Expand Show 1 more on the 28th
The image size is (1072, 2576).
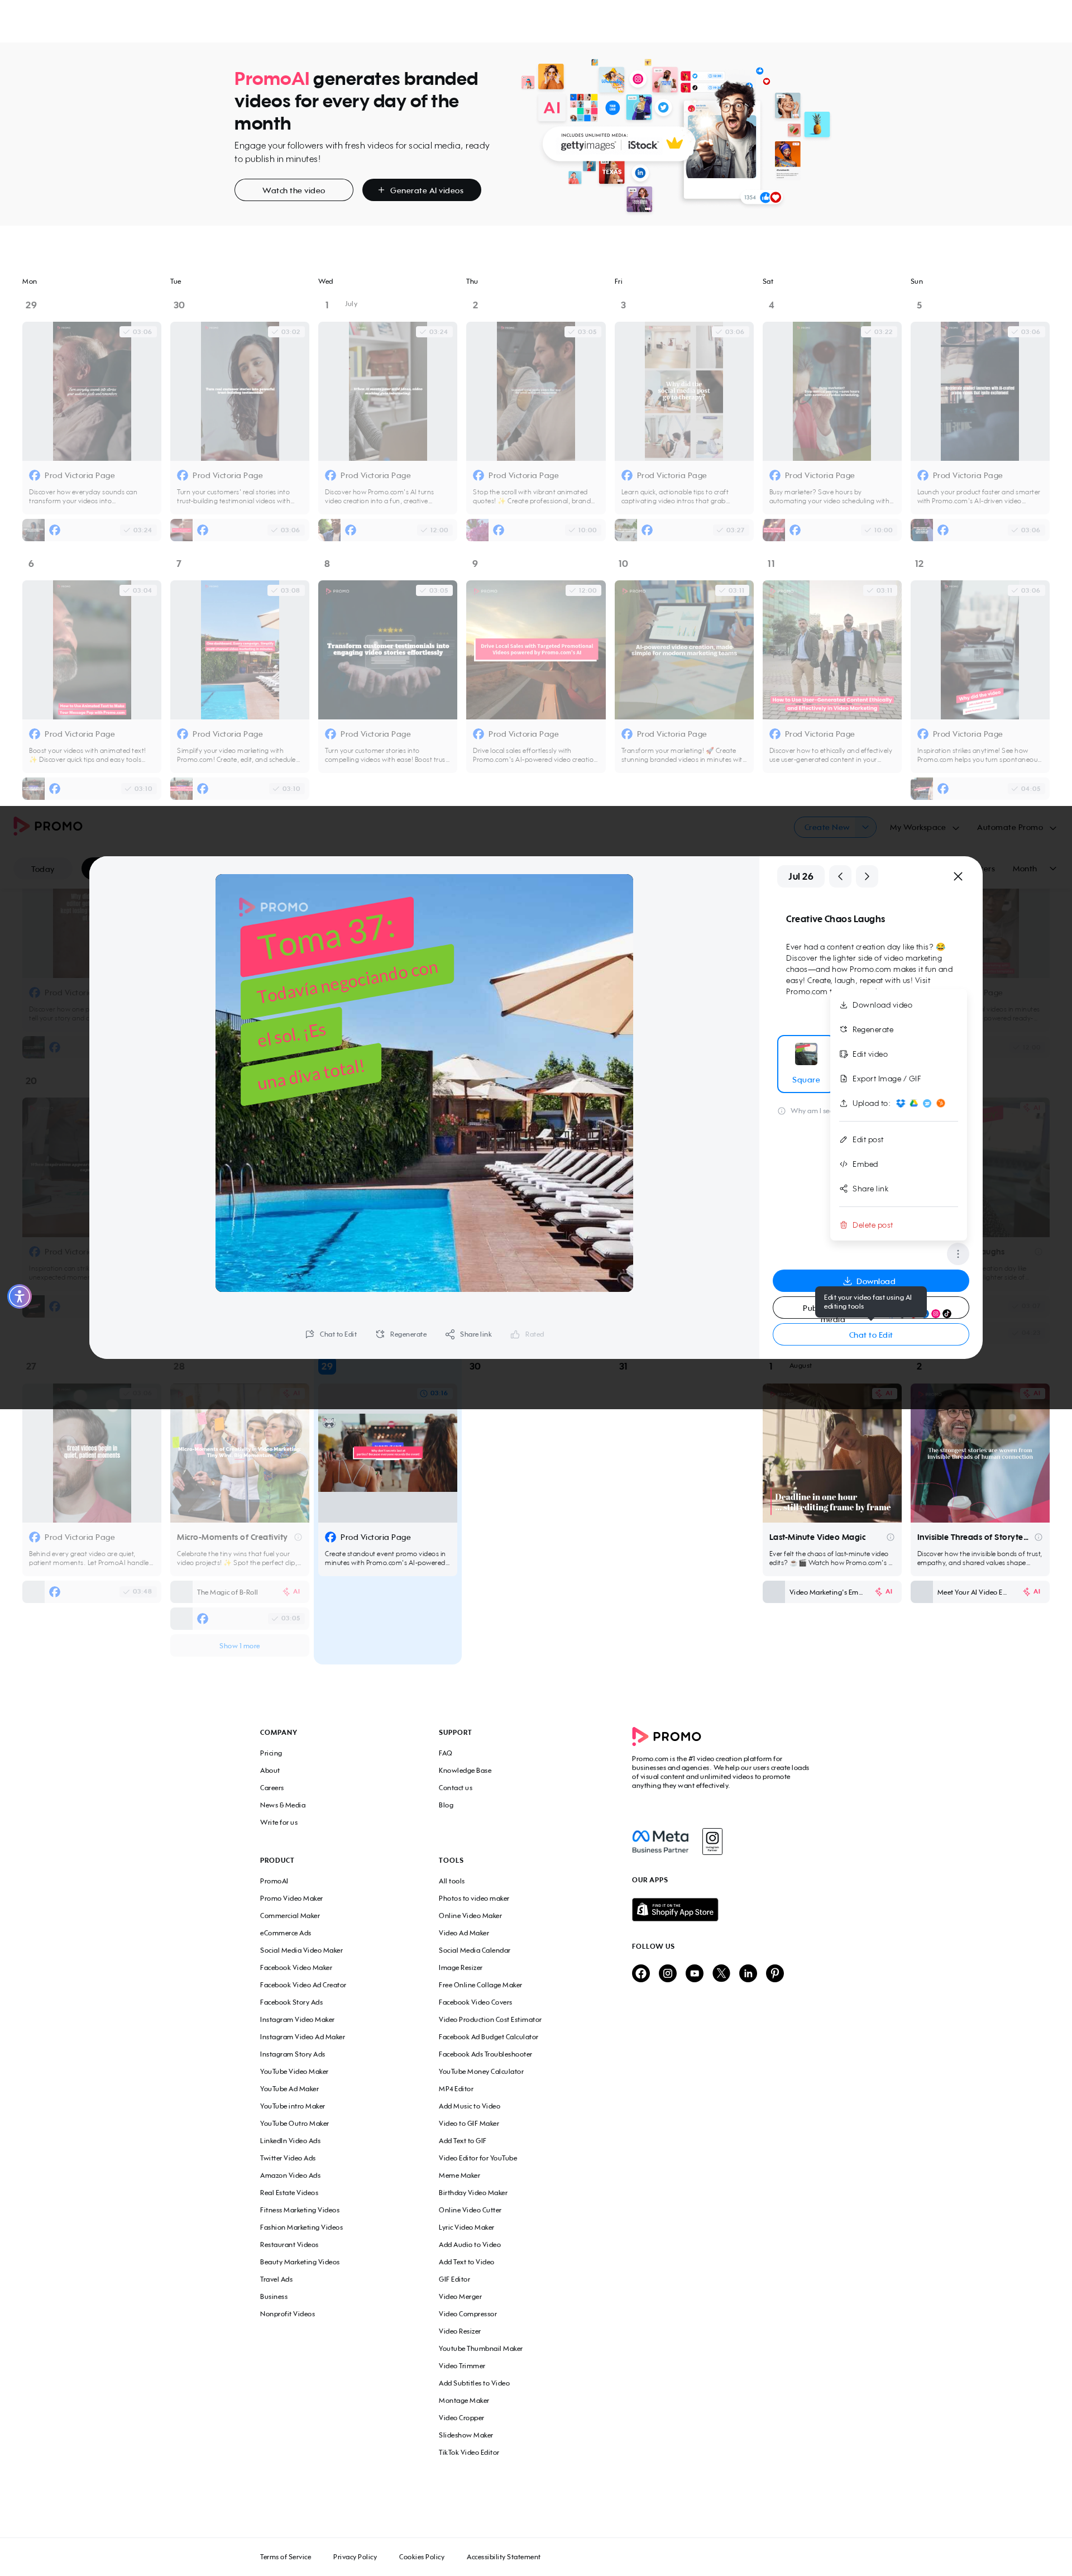(x=239, y=1646)
